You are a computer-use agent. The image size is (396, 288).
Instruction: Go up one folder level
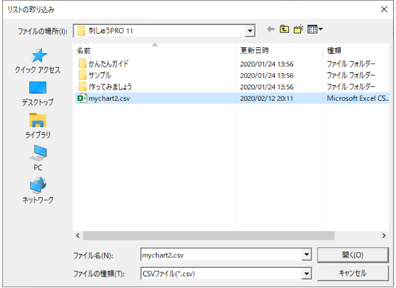284,29
